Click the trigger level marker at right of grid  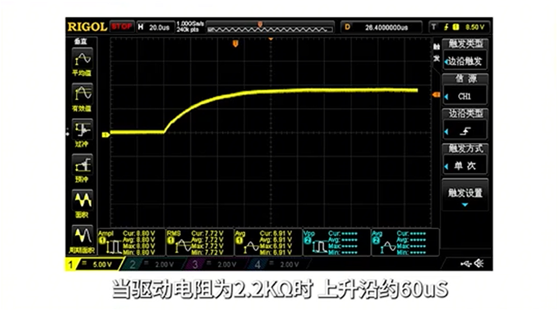436,95
